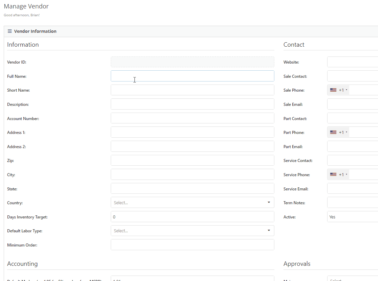Open the Active dropdown showing Yes

click(353, 217)
